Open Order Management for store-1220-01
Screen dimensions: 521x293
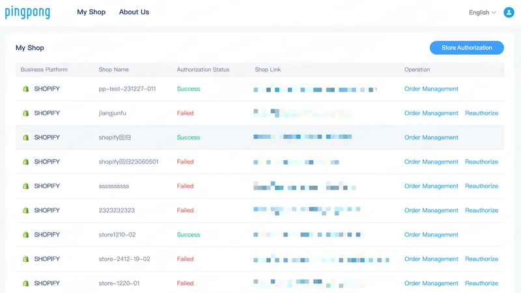pyautogui.click(x=431, y=283)
